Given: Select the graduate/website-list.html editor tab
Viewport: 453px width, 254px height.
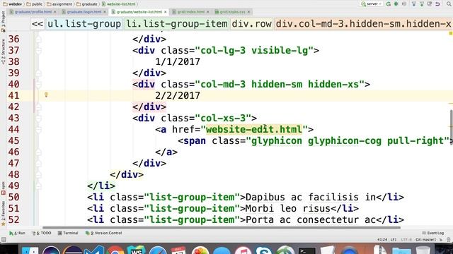Looking at the screenshot, I should 139,12.
